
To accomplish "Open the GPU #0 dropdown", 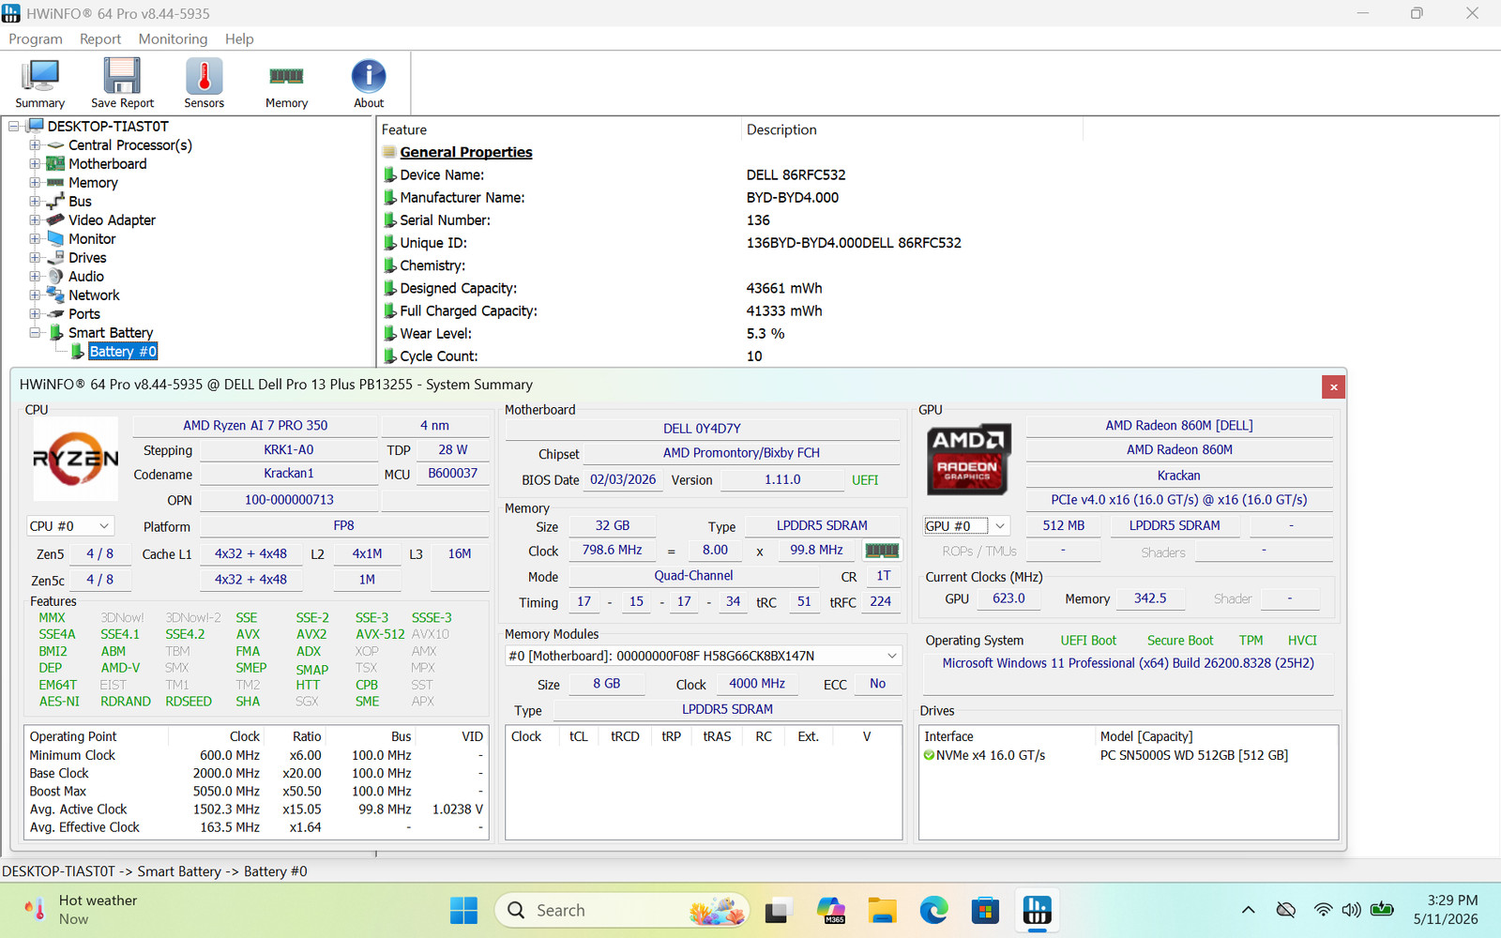I will coord(966,526).
